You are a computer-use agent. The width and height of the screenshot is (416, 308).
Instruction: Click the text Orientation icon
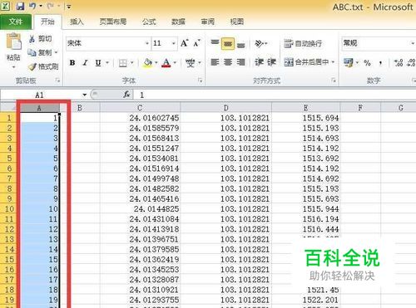259,43
